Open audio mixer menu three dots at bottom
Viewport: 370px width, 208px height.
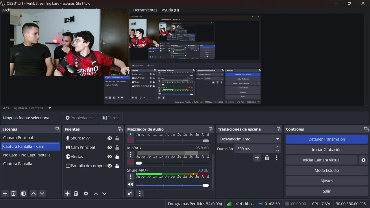click(140, 194)
